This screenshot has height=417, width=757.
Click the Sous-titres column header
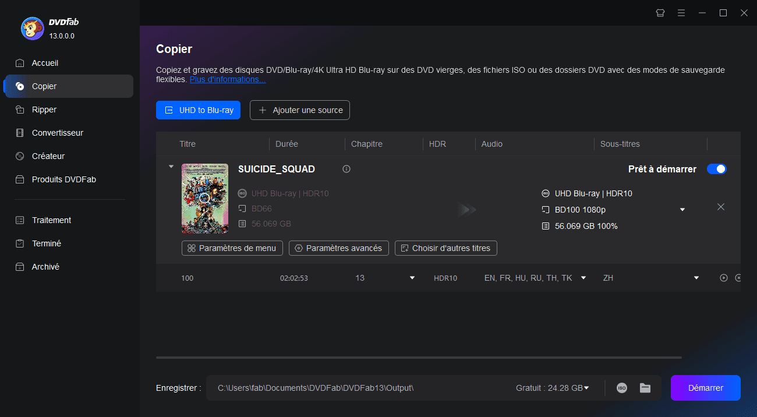pyautogui.click(x=620, y=144)
